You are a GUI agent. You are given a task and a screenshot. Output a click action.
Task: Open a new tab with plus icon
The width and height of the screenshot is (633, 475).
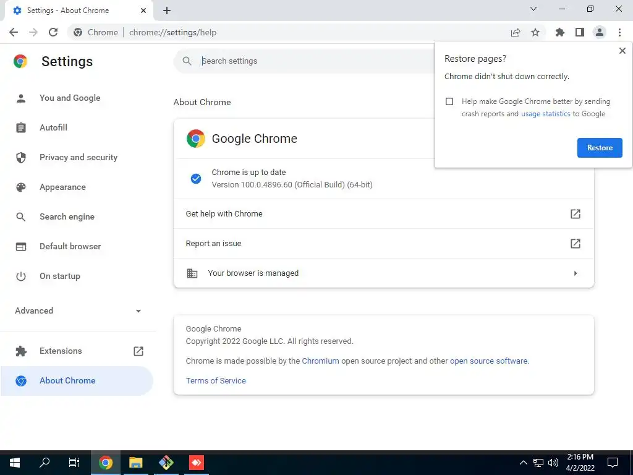[167, 11]
